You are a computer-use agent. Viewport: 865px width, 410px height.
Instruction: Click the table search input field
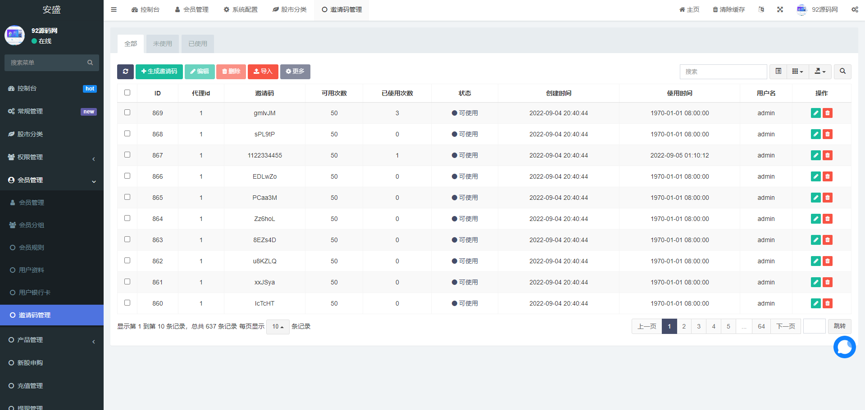723,72
